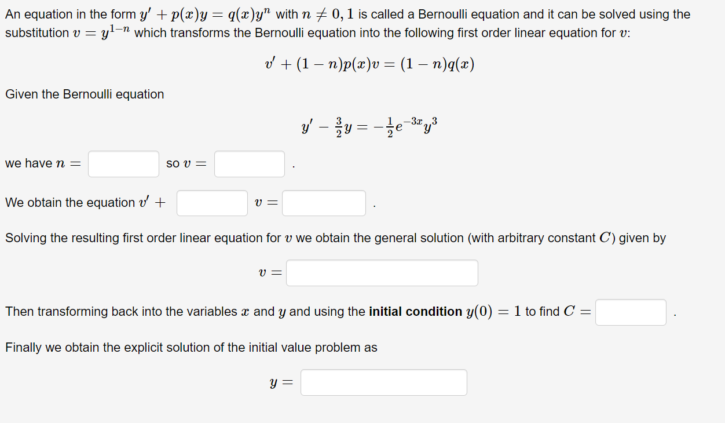Select the Bernoulli equation definition text
The height and width of the screenshot is (423, 725).
(347, 14)
